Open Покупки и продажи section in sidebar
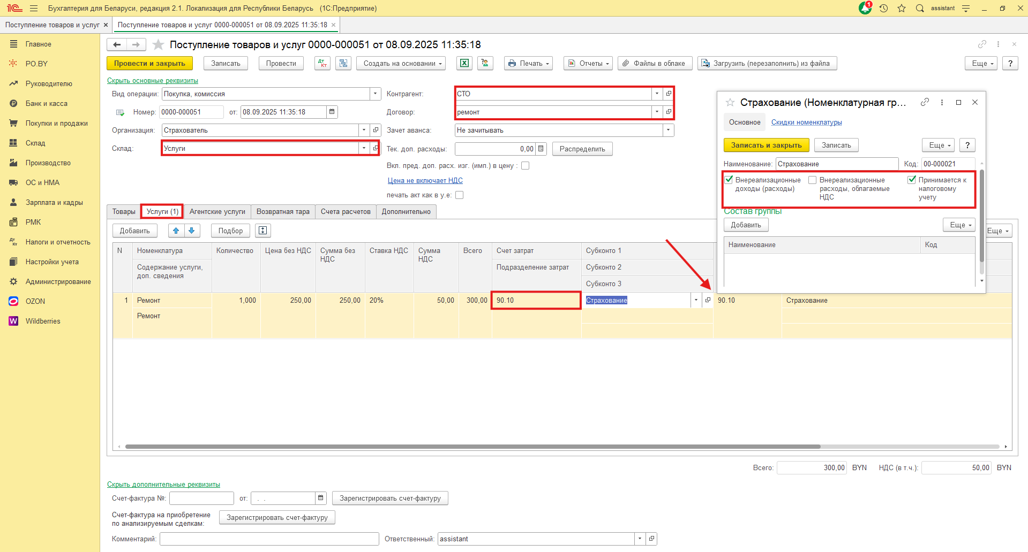1028x552 pixels. 56,123
